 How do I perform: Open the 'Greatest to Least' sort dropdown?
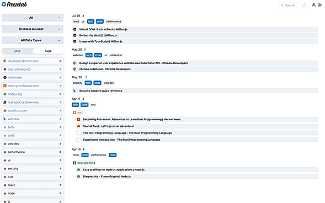click(x=33, y=29)
